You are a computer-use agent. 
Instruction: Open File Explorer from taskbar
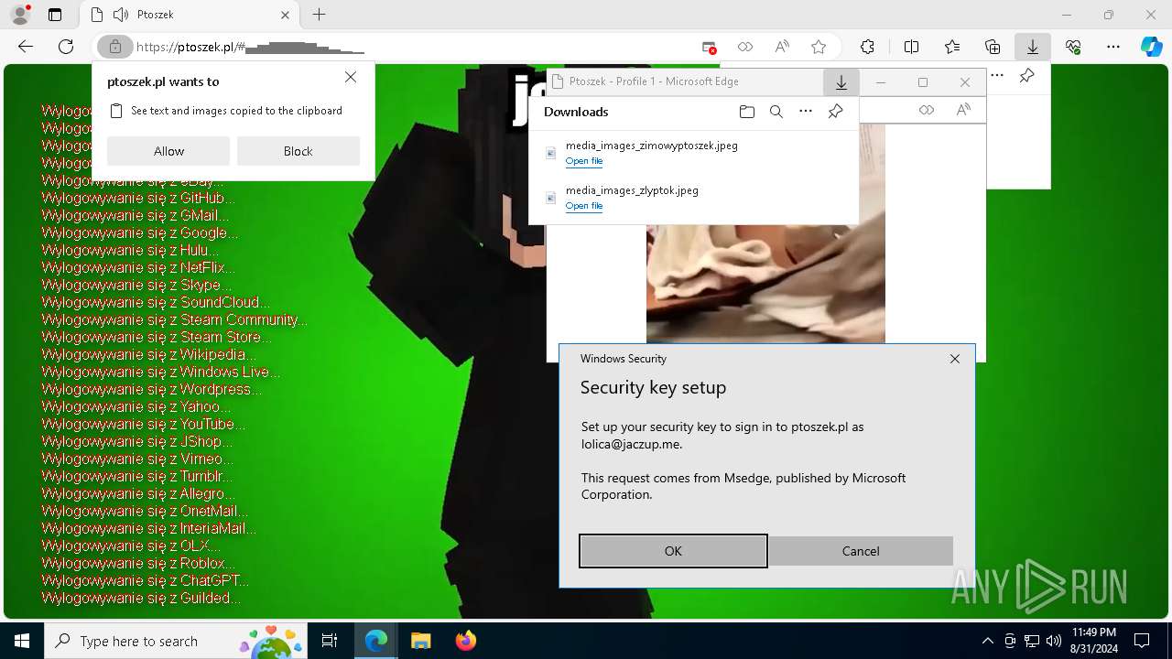tap(420, 641)
